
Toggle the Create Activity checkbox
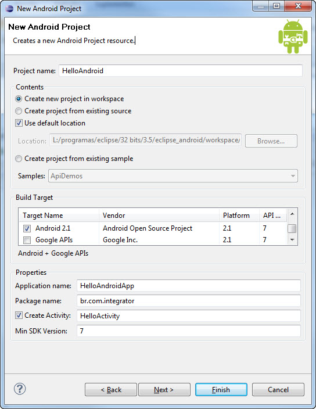pos(19,315)
